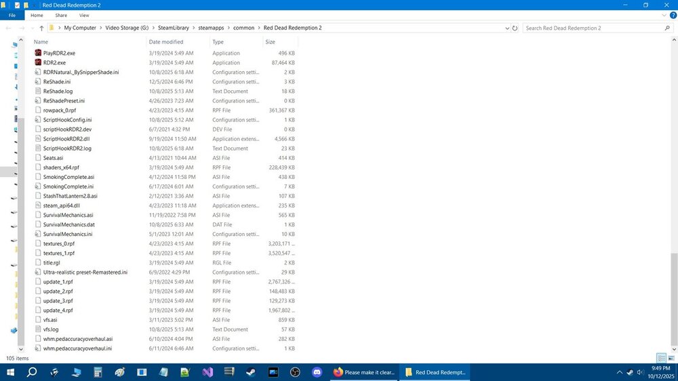Sort files by Date modified column
The image size is (678, 381).
(166, 42)
